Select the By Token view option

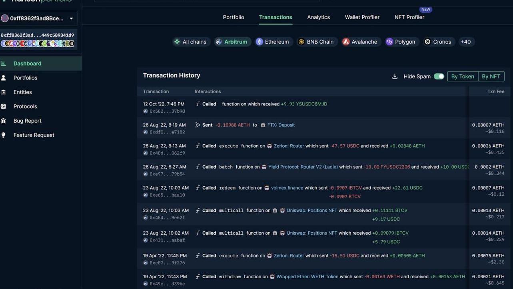pyautogui.click(x=462, y=76)
